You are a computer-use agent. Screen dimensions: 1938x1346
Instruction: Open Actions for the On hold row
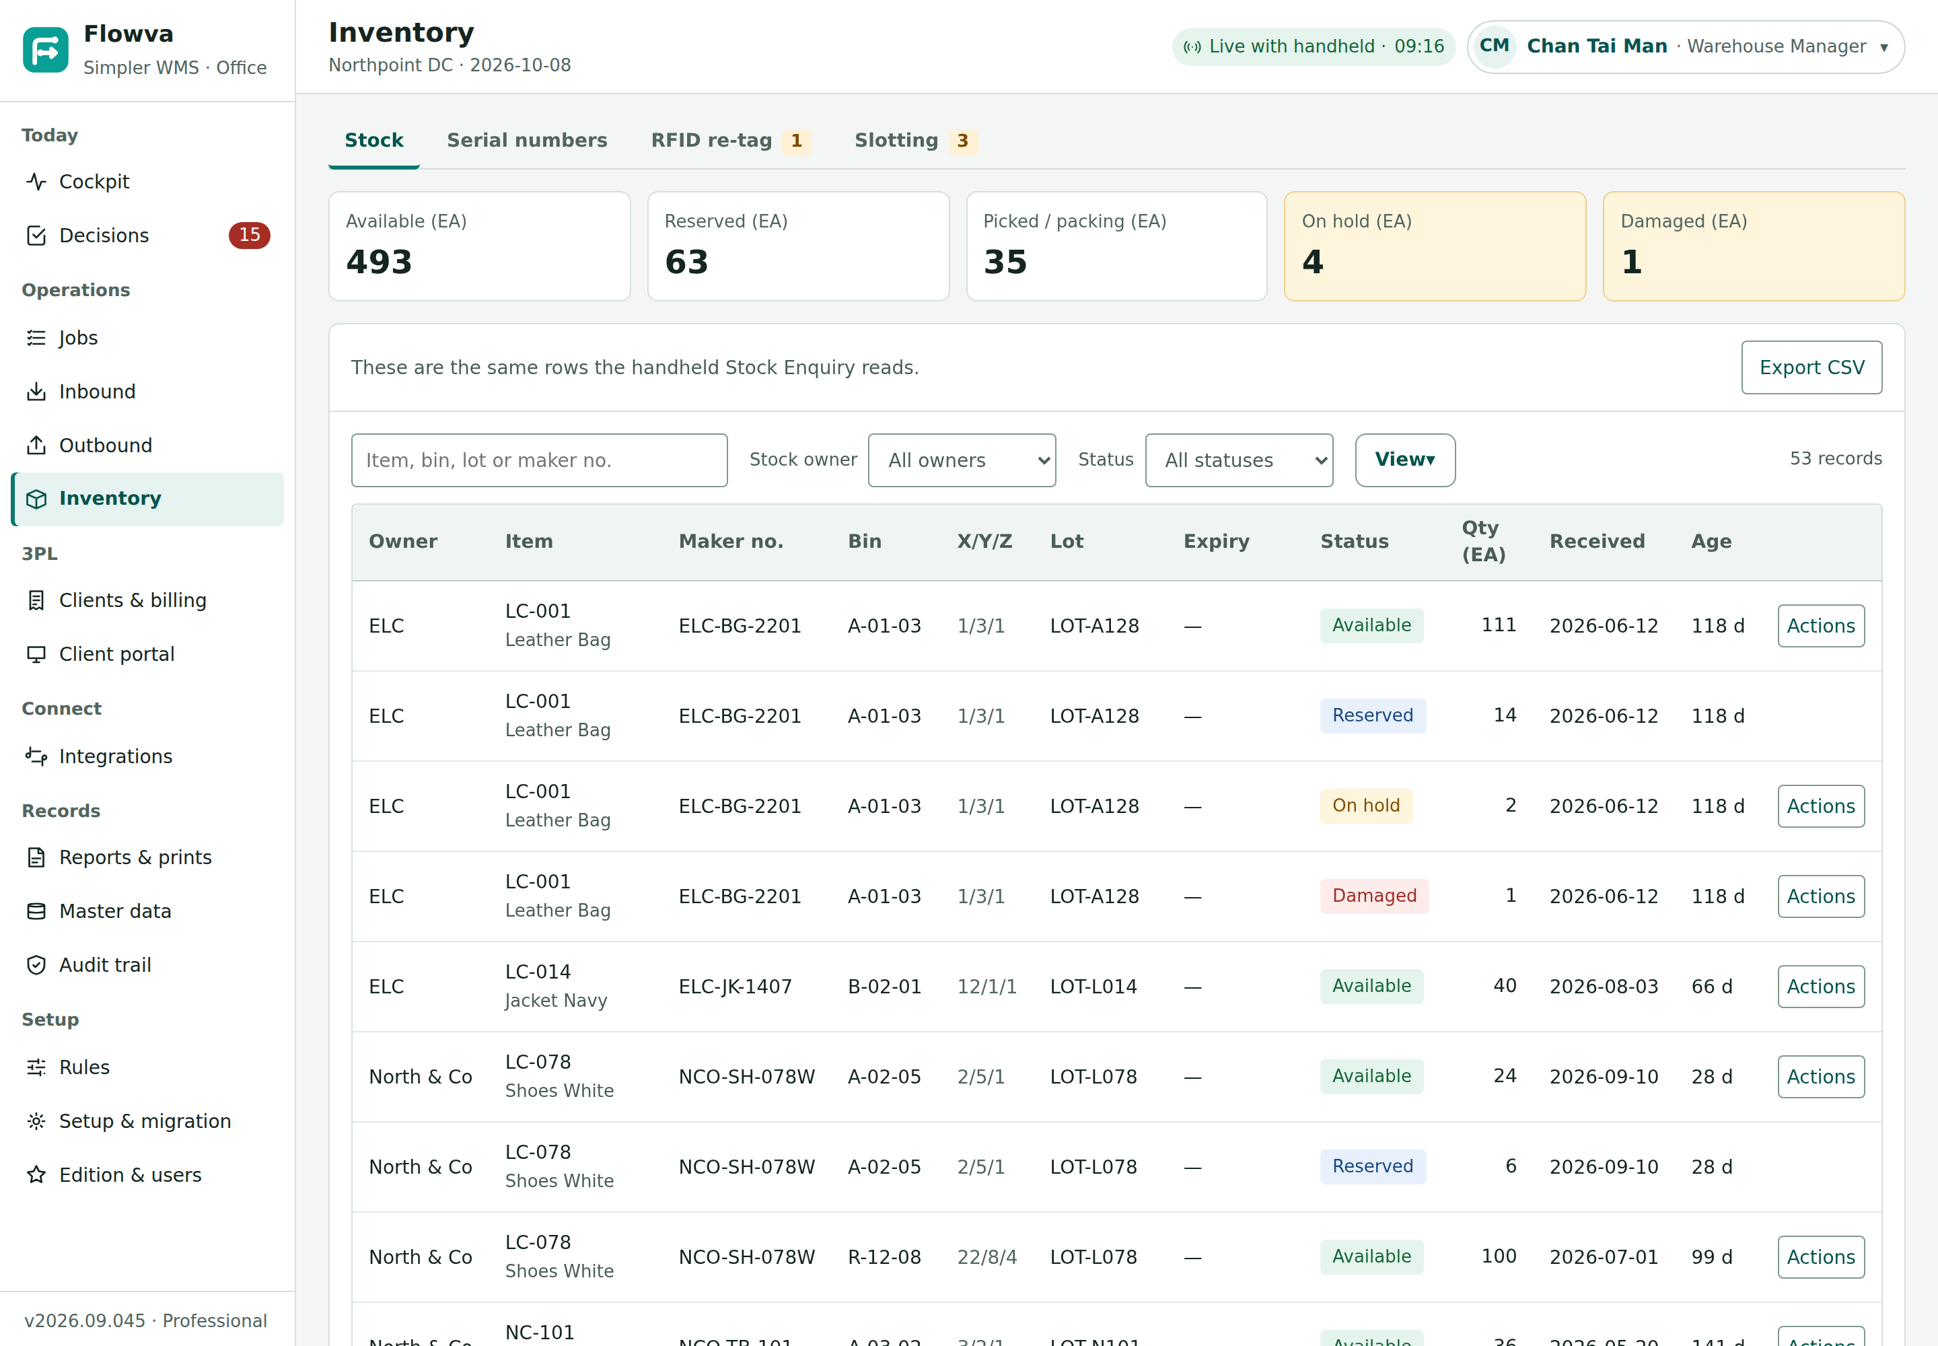[1821, 806]
